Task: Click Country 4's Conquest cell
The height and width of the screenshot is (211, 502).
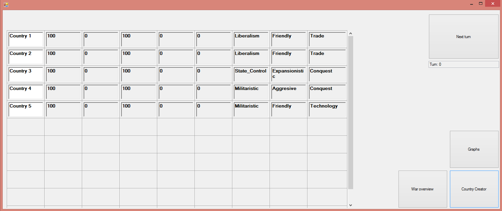Action: tap(327, 92)
